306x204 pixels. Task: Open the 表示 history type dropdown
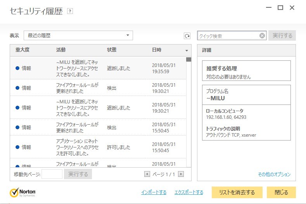point(78,36)
